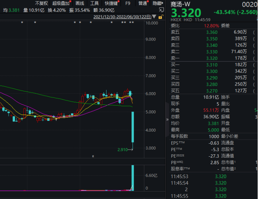Select the 买二 3.300 bid row
Viewport: 258px width, 199px height.
click(213, 71)
